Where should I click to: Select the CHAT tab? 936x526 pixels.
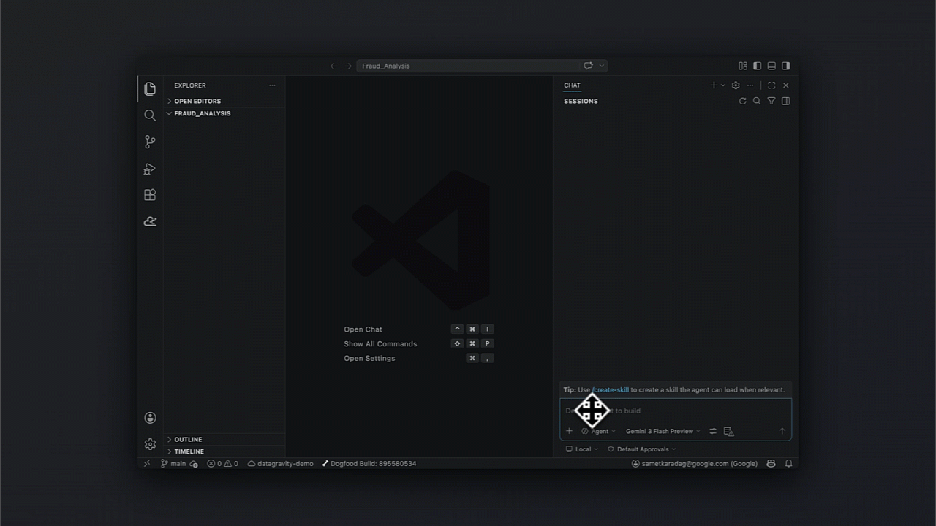point(572,85)
